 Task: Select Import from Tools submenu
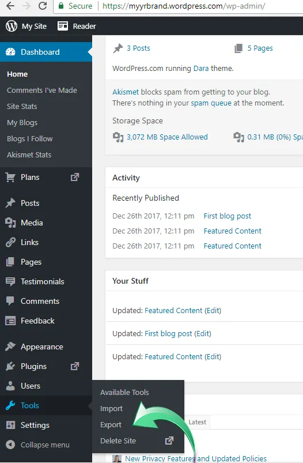coord(111,408)
